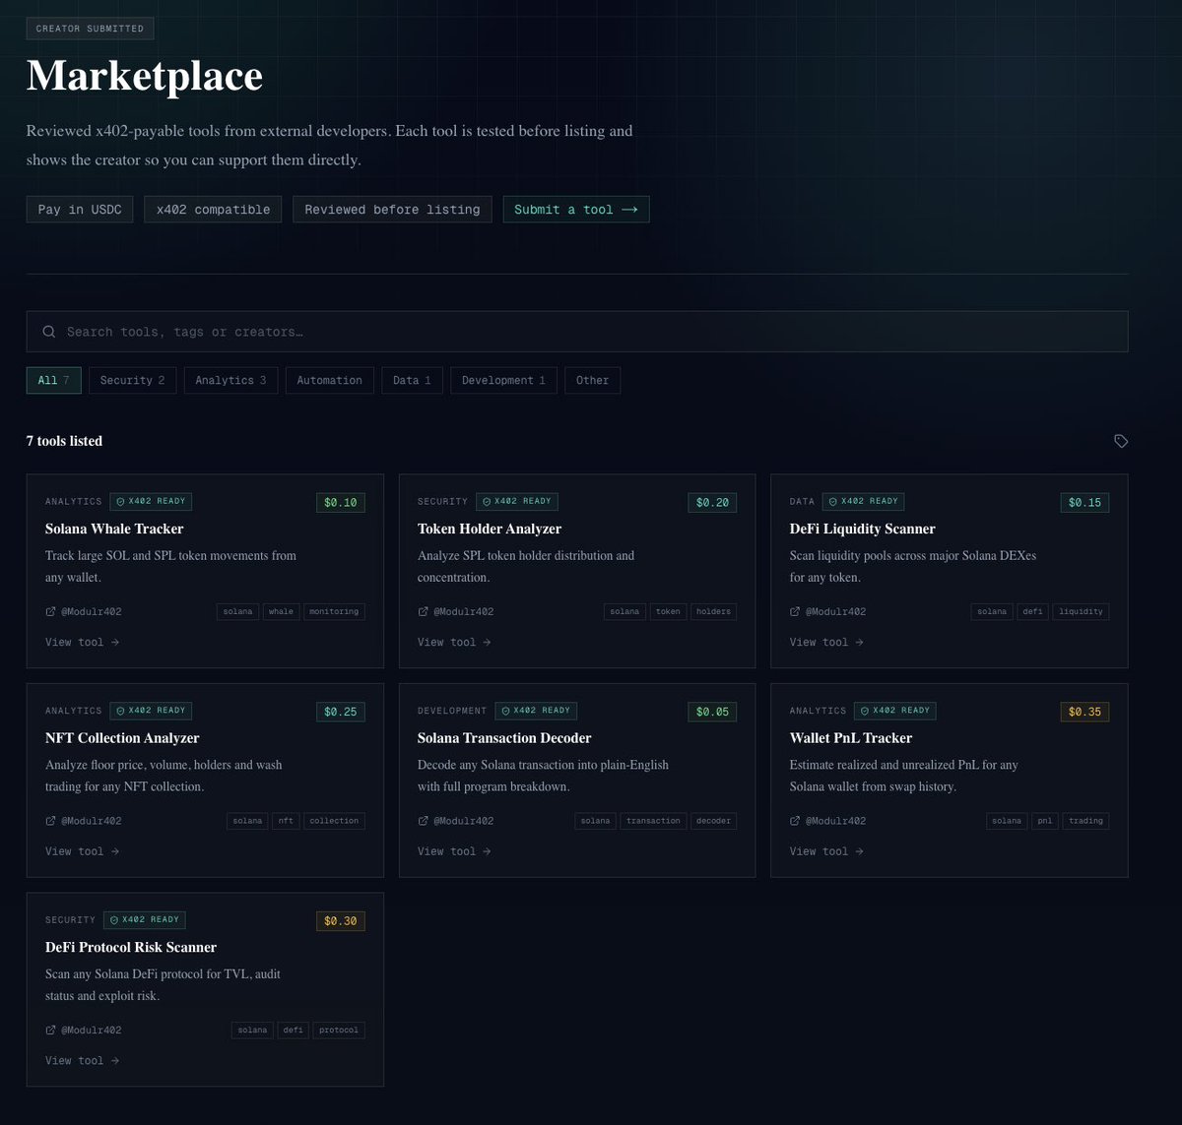Click X402 READY badge on Token Holder Analyzer
The height and width of the screenshot is (1125, 1182).
(x=517, y=501)
